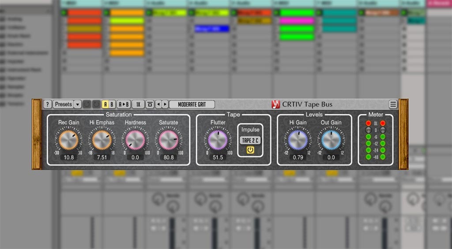Viewport: 452px width, 249px height.
Task: Select the blue clip in the session behind
Action: click(x=212, y=29)
